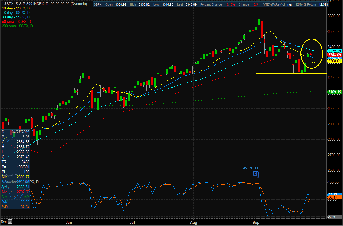Viewport: 343px width, 226px height.
Task: Click the 3588.11 high price annotation
Action: (x=250, y=168)
